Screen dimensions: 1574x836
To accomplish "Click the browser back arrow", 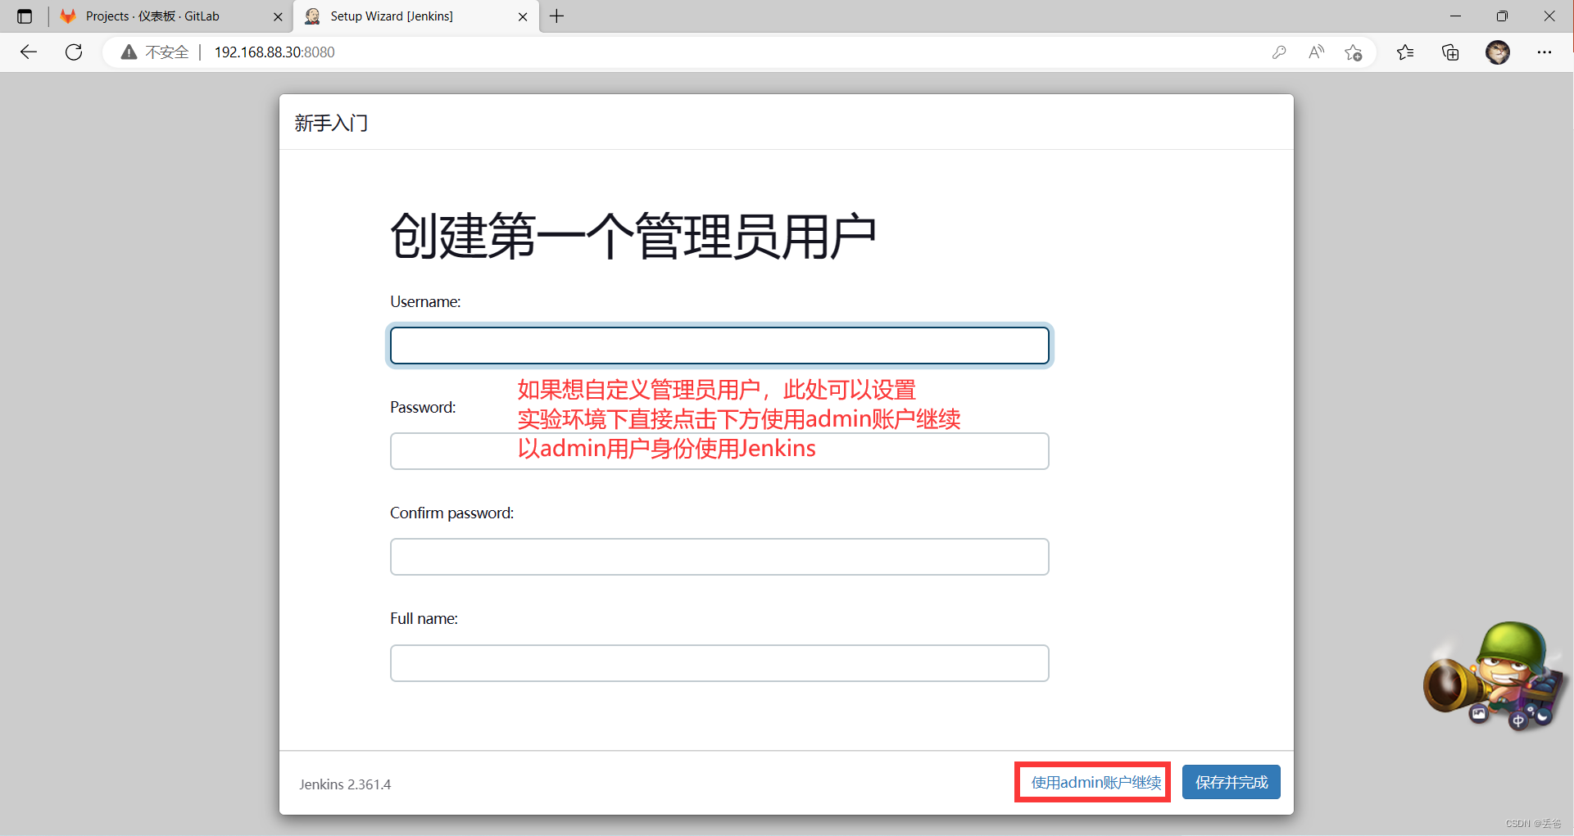I will click(29, 52).
